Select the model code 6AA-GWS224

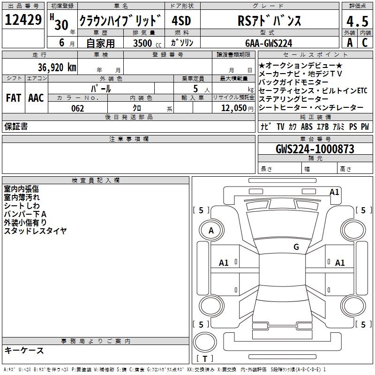(269, 43)
